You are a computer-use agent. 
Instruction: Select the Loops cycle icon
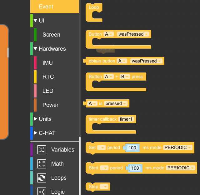pyautogui.click(x=42, y=178)
